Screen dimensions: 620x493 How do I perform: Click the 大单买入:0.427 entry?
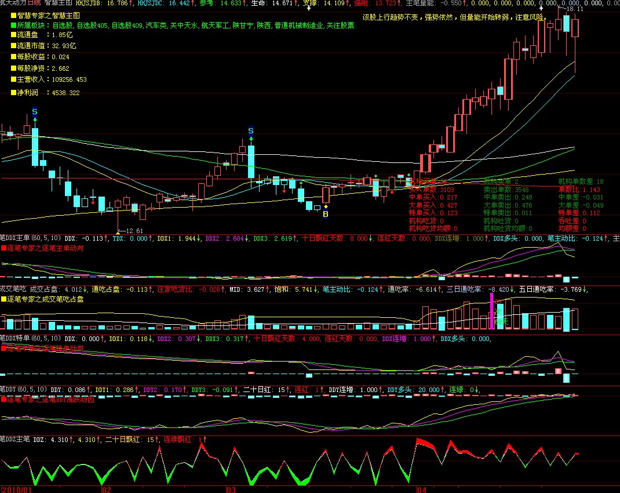(433, 205)
